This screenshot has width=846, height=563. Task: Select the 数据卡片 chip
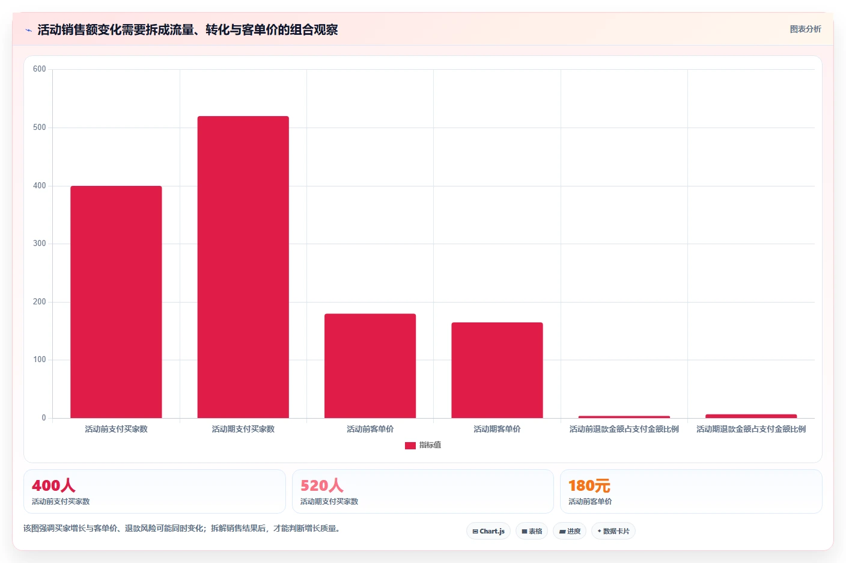pos(613,531)
